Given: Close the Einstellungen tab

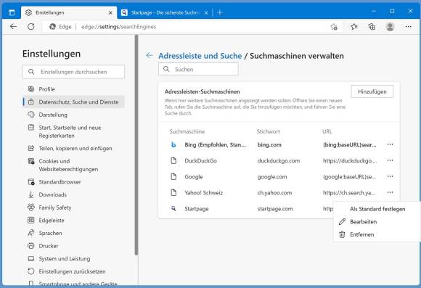Looking at the screenshot, I should tap(110, 12).
